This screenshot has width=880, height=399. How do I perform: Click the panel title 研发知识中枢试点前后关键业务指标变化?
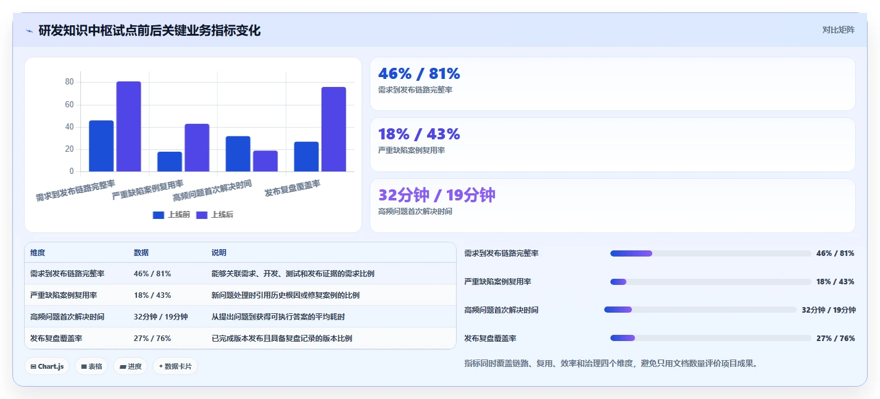(x=149, y=30)
